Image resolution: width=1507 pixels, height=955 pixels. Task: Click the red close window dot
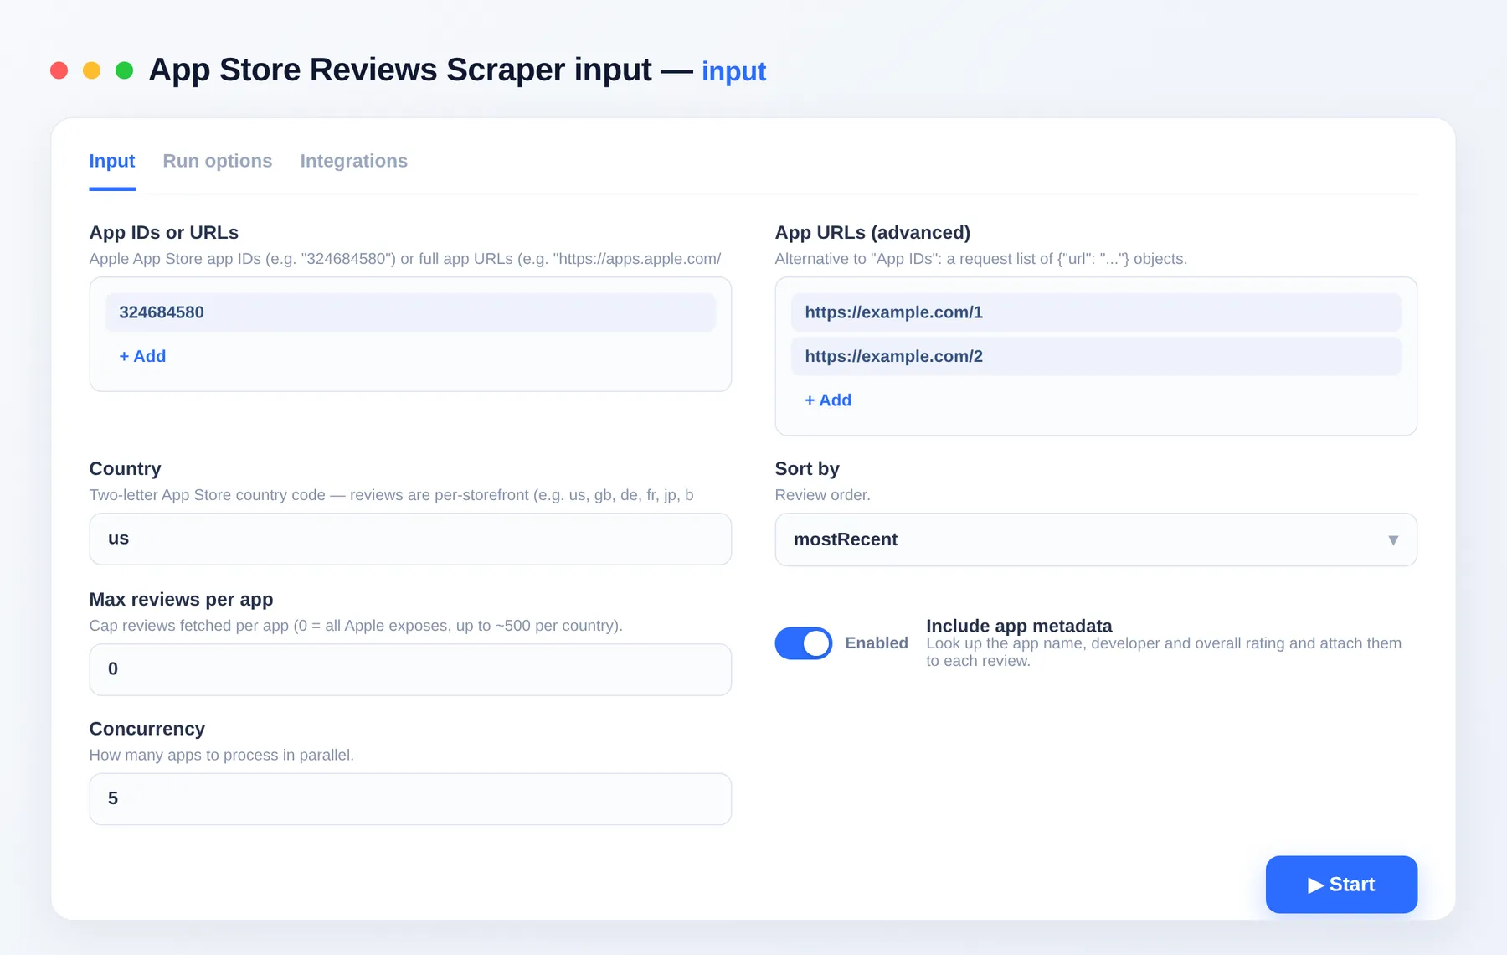coord(59,70)
